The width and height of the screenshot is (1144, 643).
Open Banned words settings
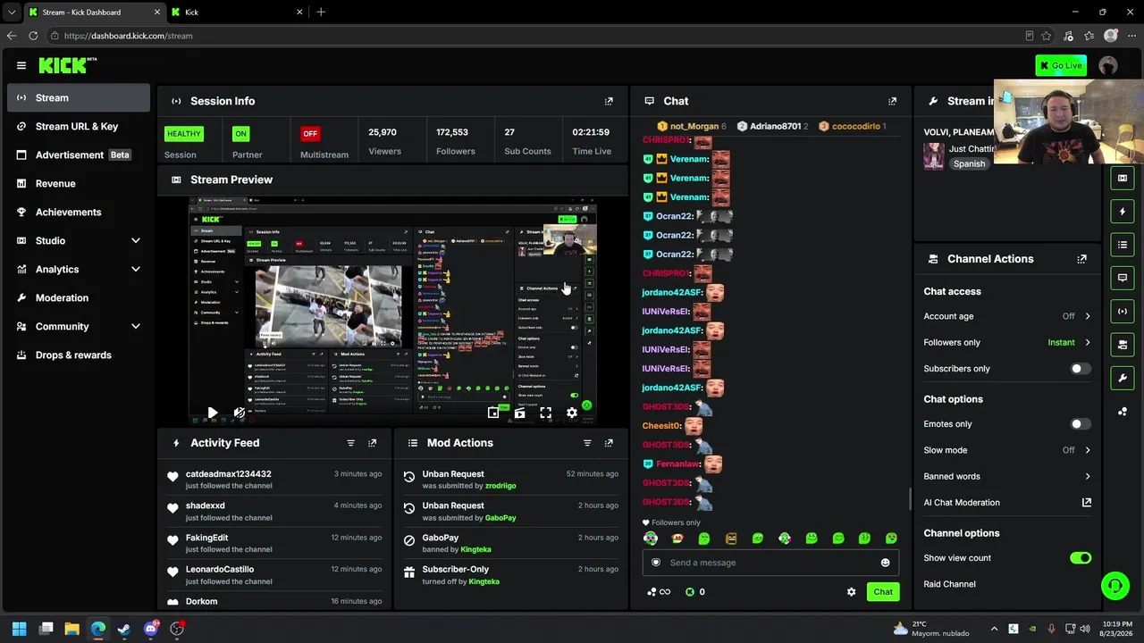click(x=1007, y=476)
